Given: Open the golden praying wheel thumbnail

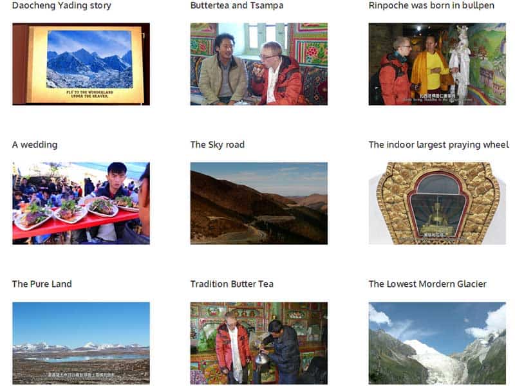Looking at the screenshot, I should (x=437, y=203).
